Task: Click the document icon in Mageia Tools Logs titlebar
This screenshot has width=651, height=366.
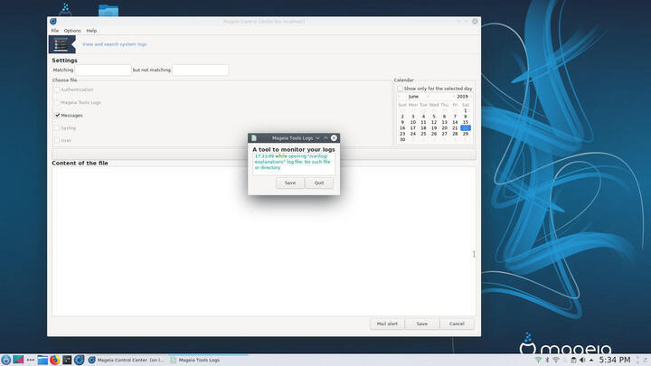Action: [x=254, y=137]
